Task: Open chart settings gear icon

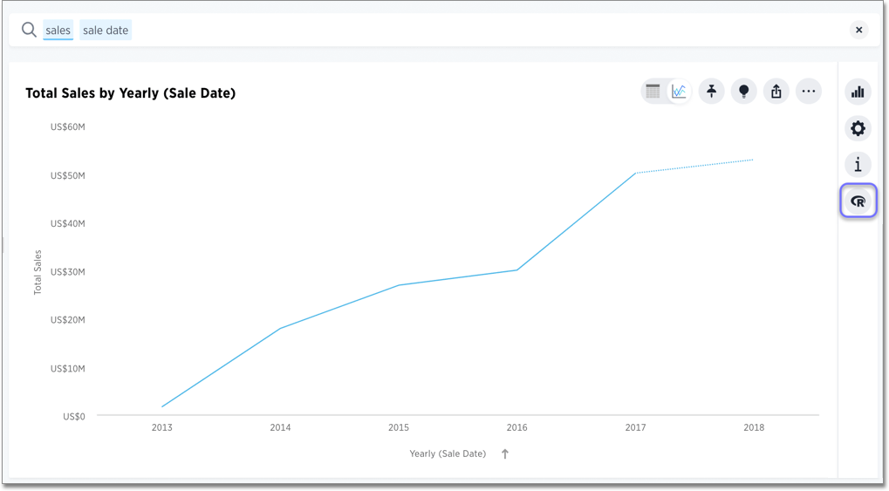Action: (858, 129)
